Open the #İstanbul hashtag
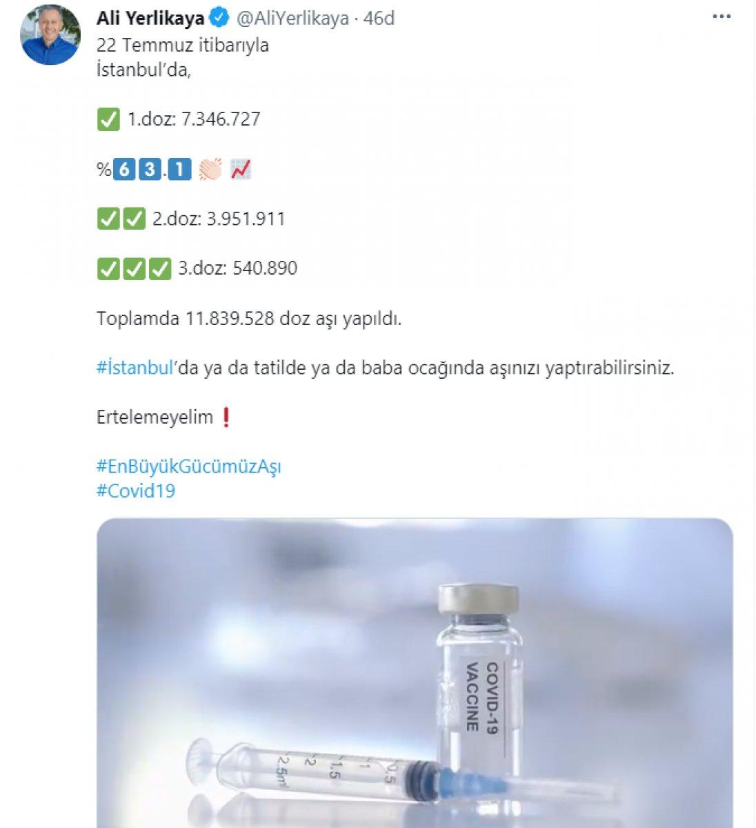This screenshot has width=756, height=828. point(135,368)
